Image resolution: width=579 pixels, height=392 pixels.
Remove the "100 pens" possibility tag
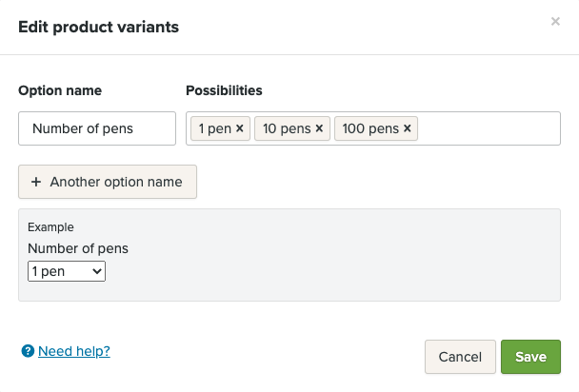[408, 128]
